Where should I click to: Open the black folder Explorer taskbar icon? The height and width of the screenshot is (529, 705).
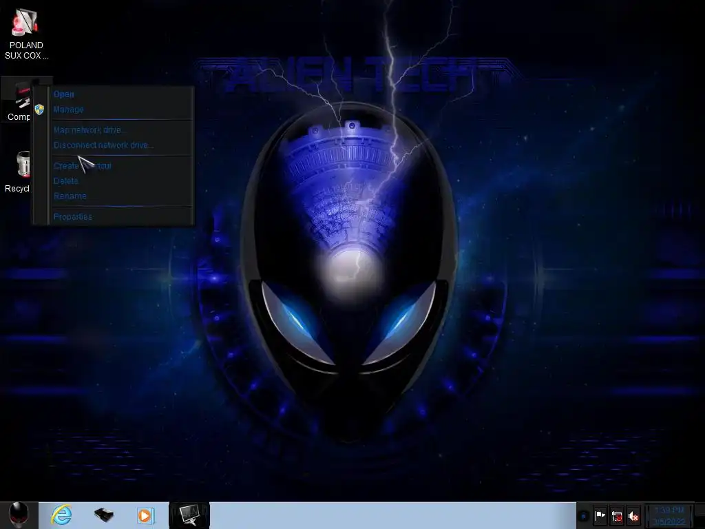103,515
